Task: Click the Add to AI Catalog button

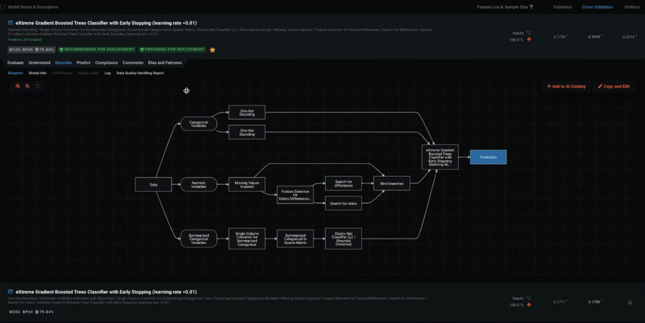Action: click(x=566, y=86)
